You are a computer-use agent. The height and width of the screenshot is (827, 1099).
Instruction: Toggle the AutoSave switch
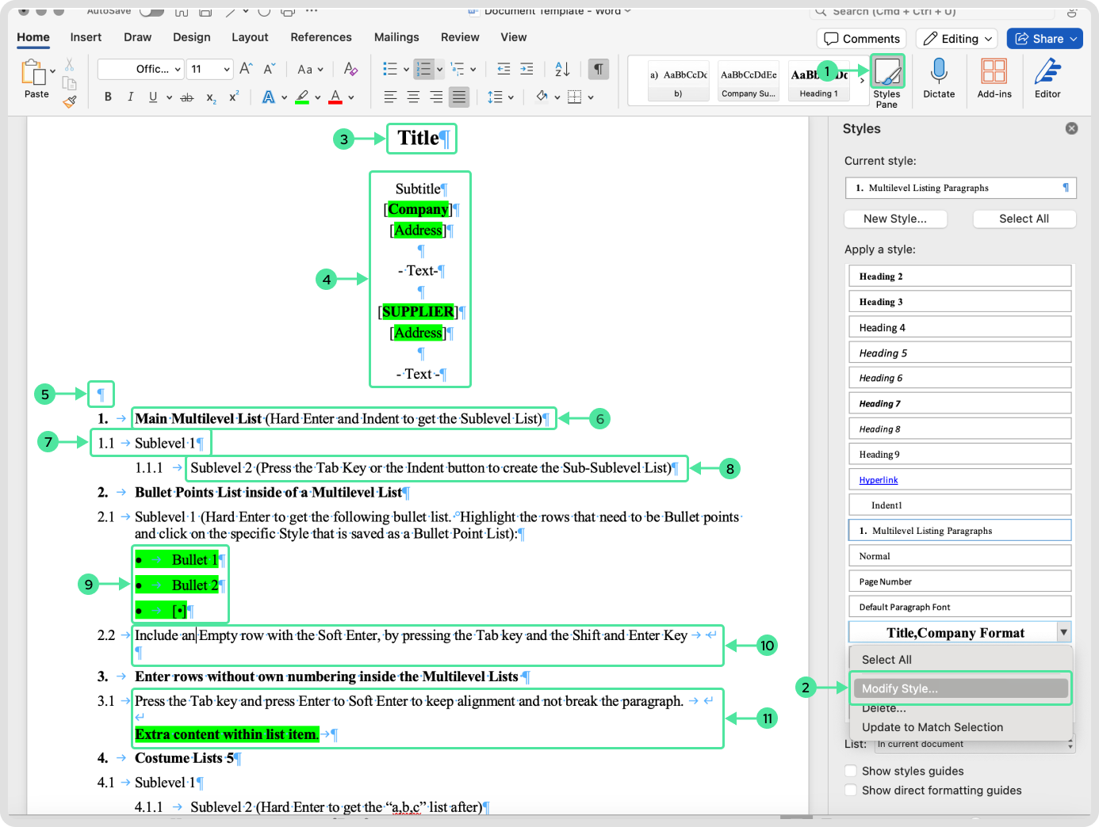click(151, 11)
